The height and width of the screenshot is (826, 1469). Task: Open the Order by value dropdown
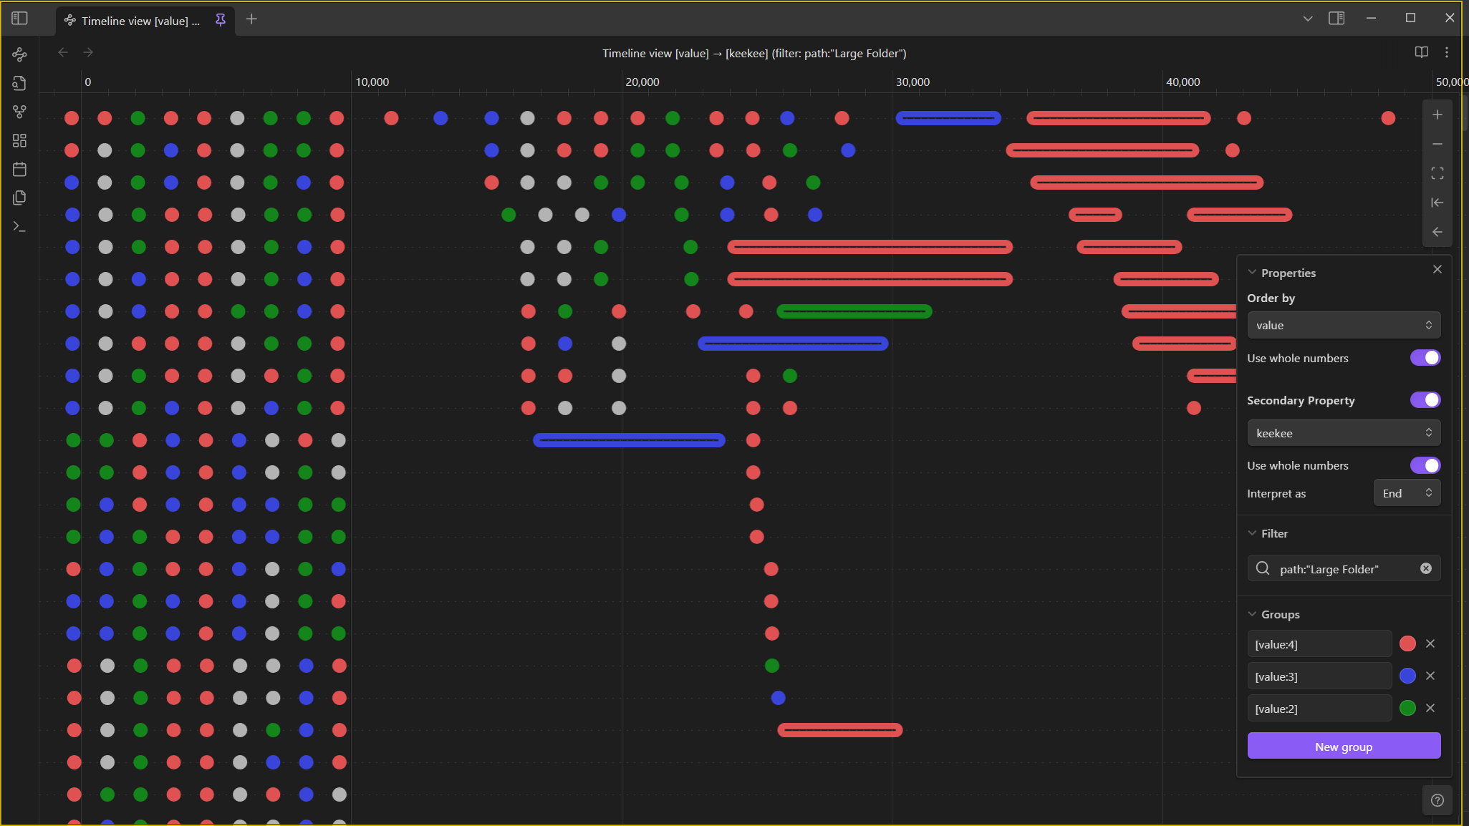[x=1343, y=325]
